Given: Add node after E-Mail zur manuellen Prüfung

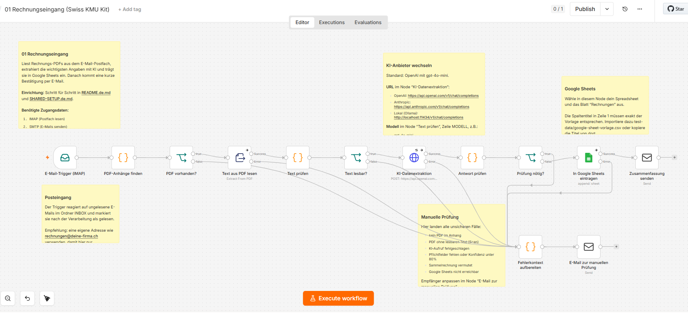Looking at the screenshot, I should [x=616, y=246].
